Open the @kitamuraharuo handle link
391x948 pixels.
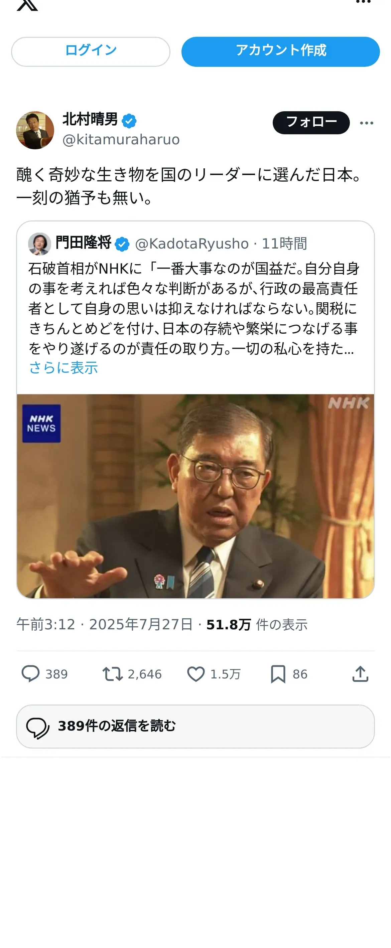tap(121, 140)
